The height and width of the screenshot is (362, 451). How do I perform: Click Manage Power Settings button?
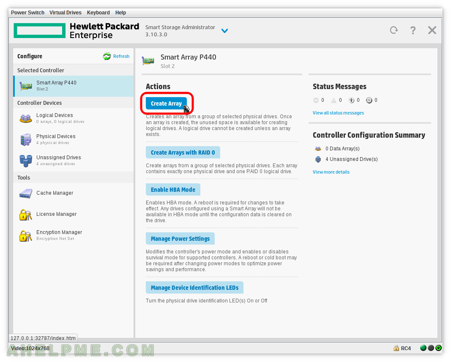[x=180, y=239]
